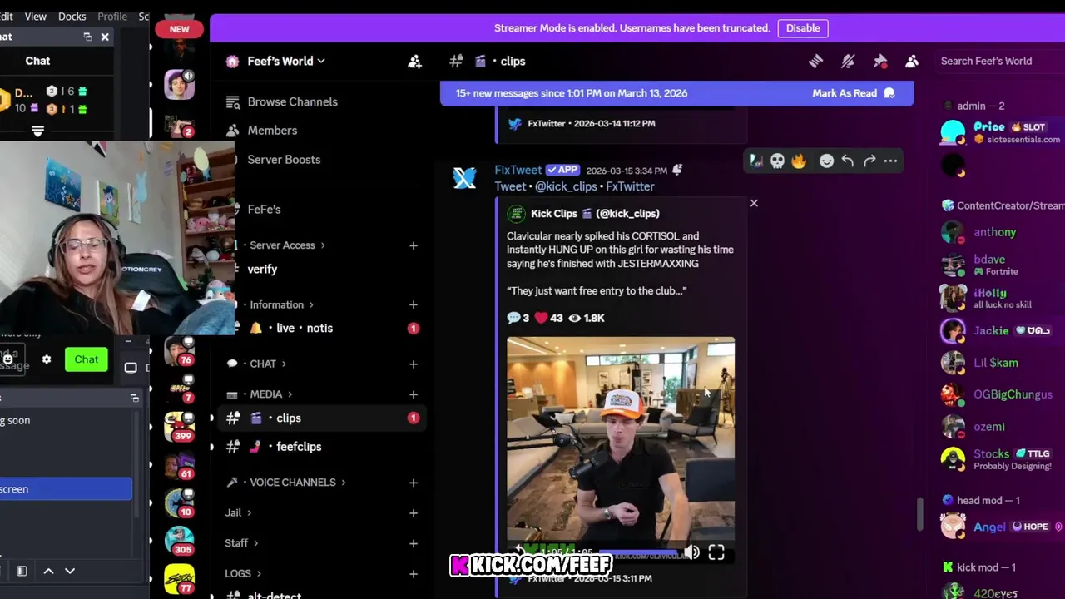Open the add reaction smiley picker
This screenshot has width=1065, height=599.
[x=826, y=161]
